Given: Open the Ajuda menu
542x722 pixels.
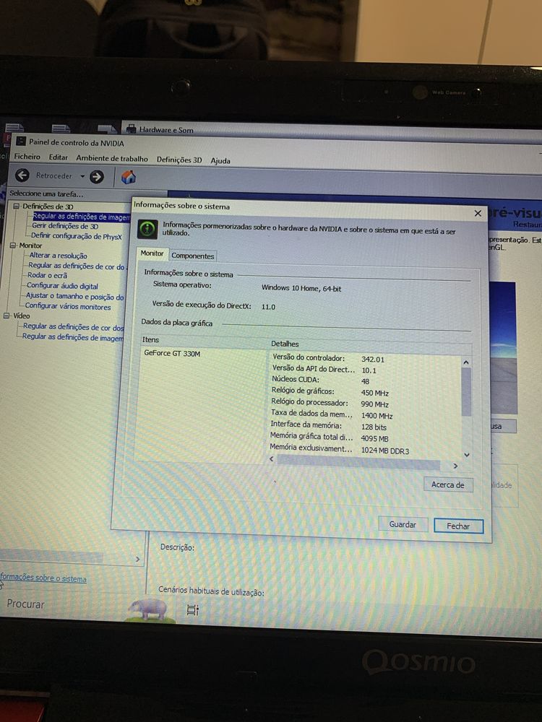Looking at the screenshot, I should [220, 161].
